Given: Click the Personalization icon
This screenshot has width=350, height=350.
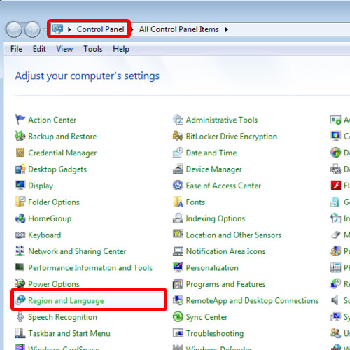Looking at the screenshot, I should tap(178, 267).
